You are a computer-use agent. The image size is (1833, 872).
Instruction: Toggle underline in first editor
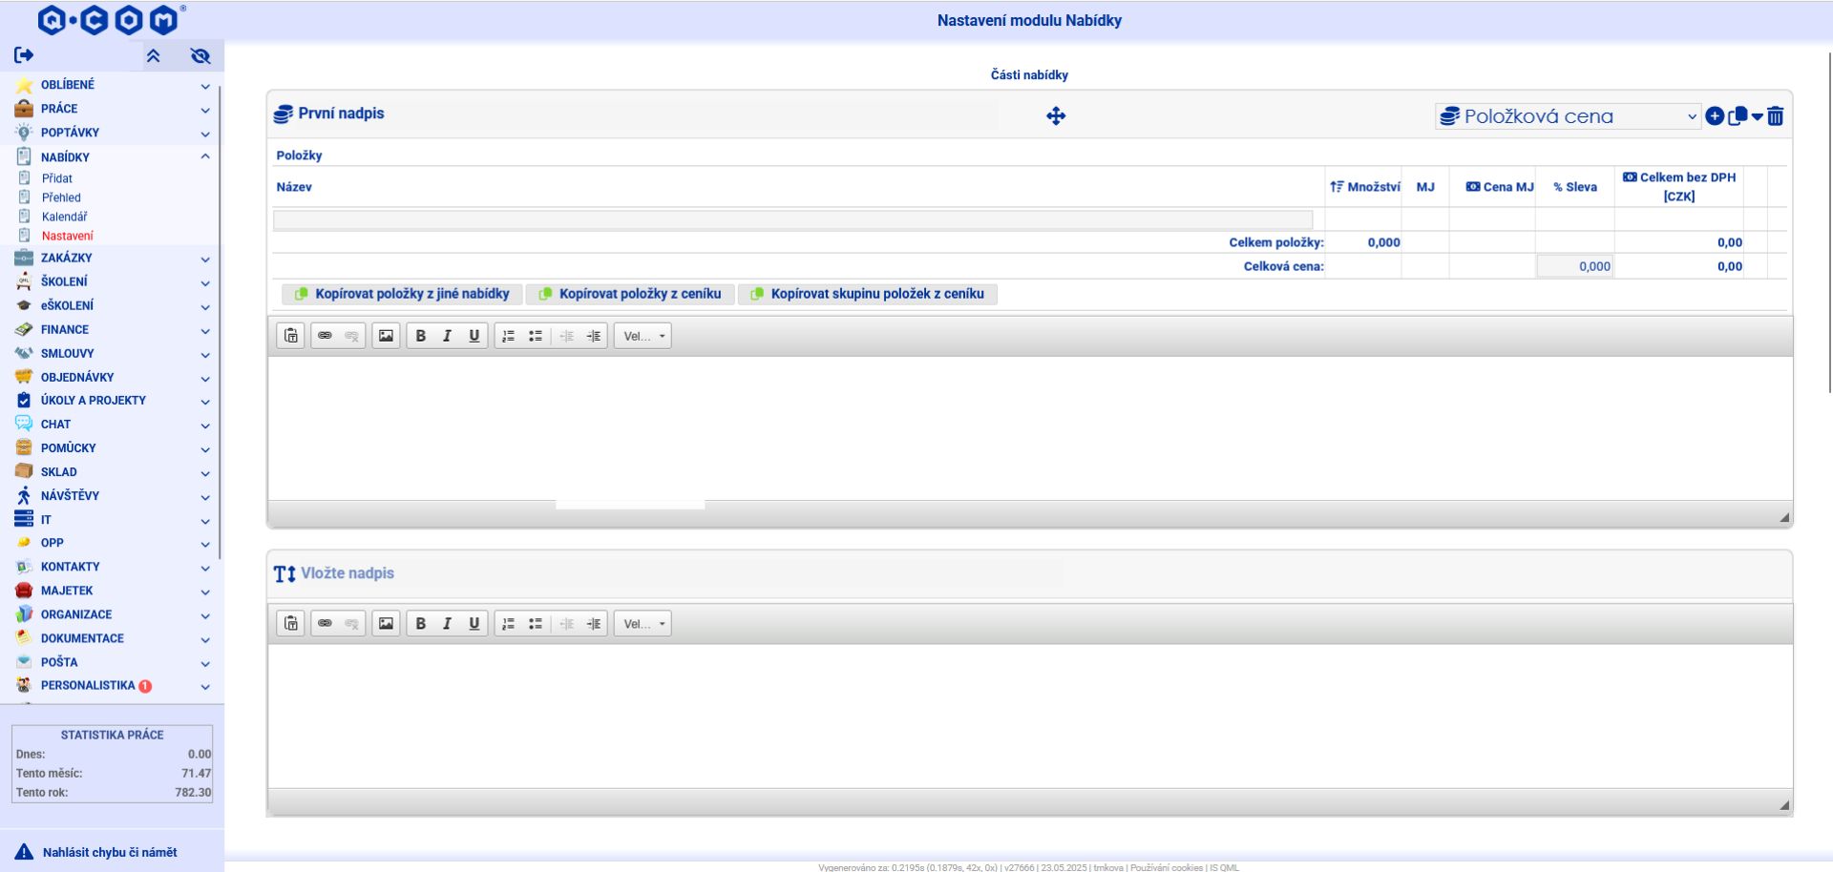474,336
